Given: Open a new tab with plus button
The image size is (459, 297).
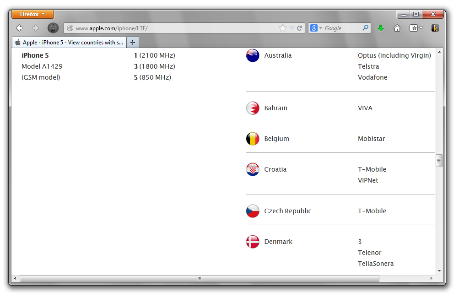Looking at the screenshot, I should point(133,43).
